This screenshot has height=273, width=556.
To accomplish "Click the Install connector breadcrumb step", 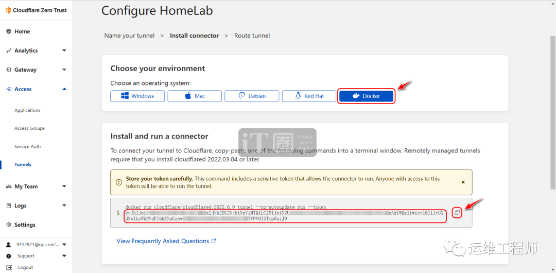I will 194,36.
